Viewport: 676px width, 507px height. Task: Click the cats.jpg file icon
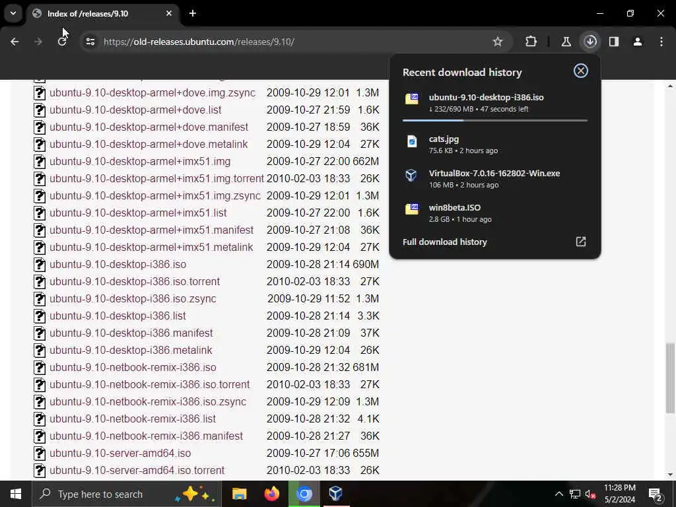412,141
